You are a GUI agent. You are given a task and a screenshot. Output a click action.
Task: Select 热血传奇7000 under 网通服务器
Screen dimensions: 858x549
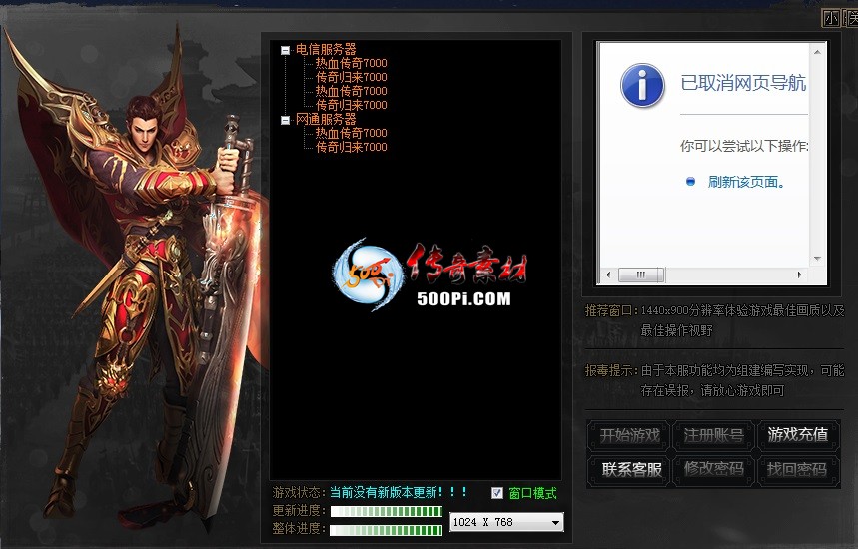pyautogui.click(x=351, y=133)
